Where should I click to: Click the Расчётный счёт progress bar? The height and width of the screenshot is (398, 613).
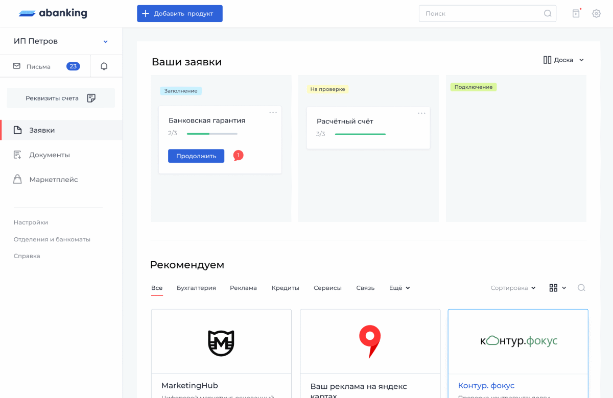click(x=360, y=134)
